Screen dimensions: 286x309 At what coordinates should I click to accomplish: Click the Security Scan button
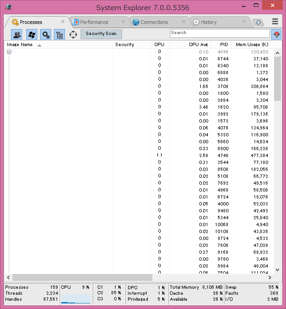click(x=101, y=34)
